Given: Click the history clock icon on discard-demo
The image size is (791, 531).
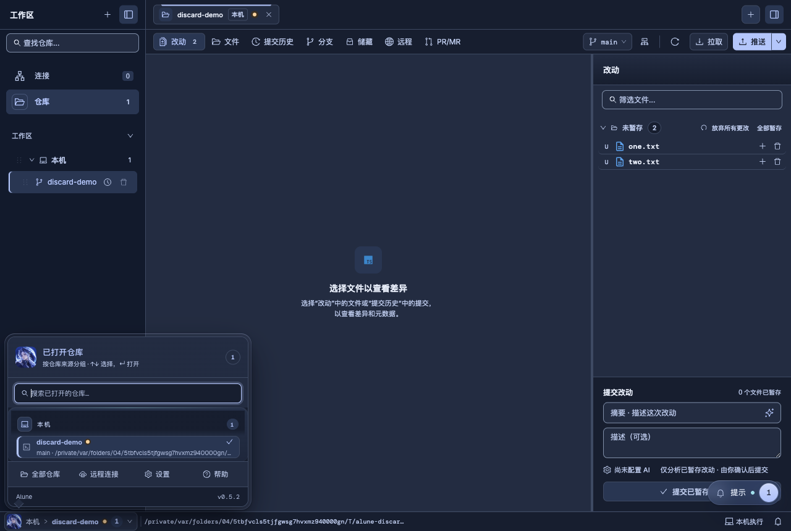Looking at the screenshot, I should [x=108, y=182].
